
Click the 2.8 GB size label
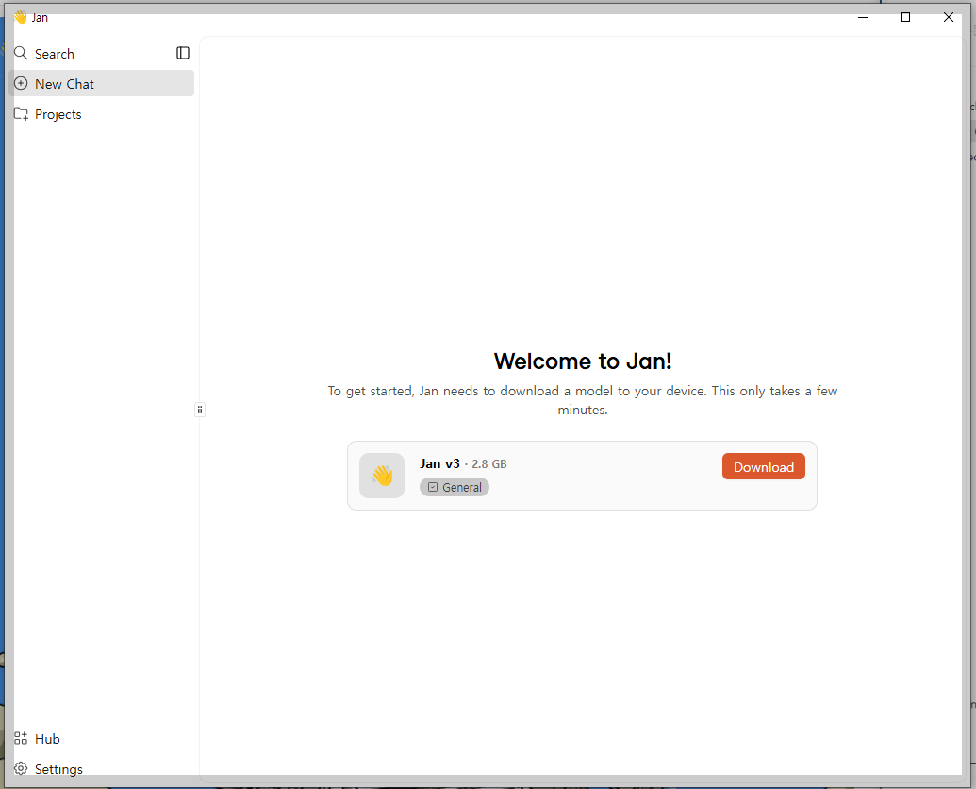click(x=489, y=464)
